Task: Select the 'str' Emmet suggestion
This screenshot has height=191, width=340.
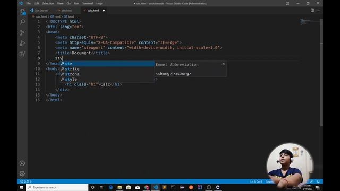Action: pyautogui.click(x=107, y=64)
